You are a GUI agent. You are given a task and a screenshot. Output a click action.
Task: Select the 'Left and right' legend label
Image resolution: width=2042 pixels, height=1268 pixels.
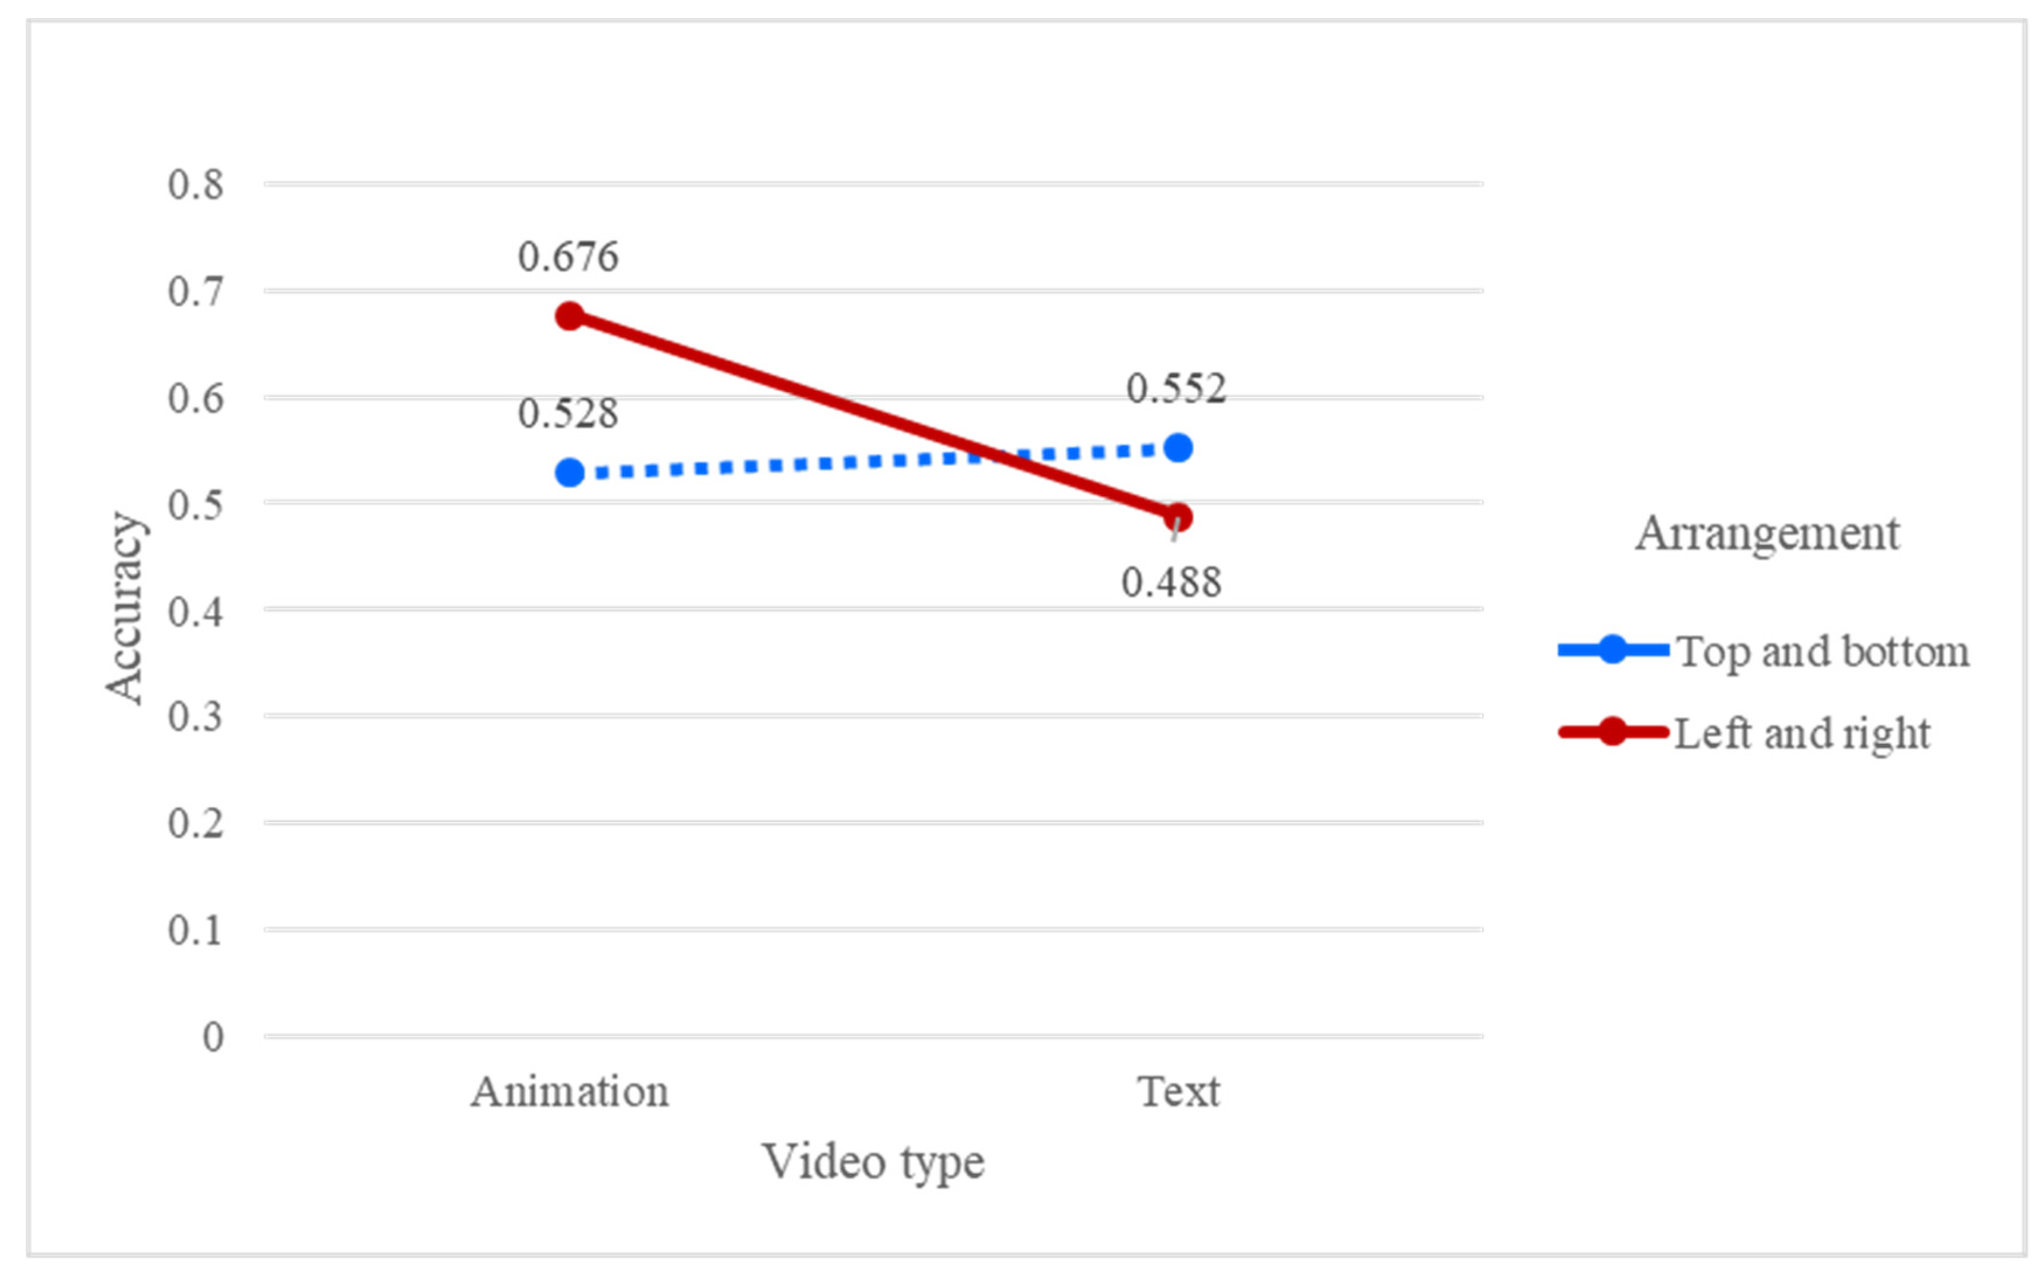click(1803, 734)
